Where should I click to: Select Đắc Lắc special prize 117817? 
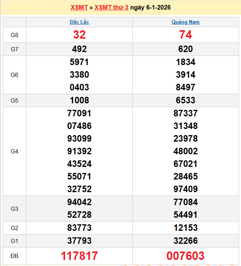point(80,256)
